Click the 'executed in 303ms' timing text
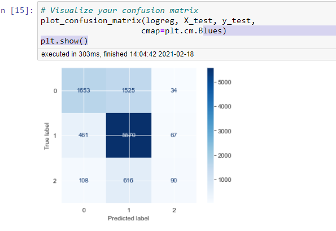 point(117,54)
